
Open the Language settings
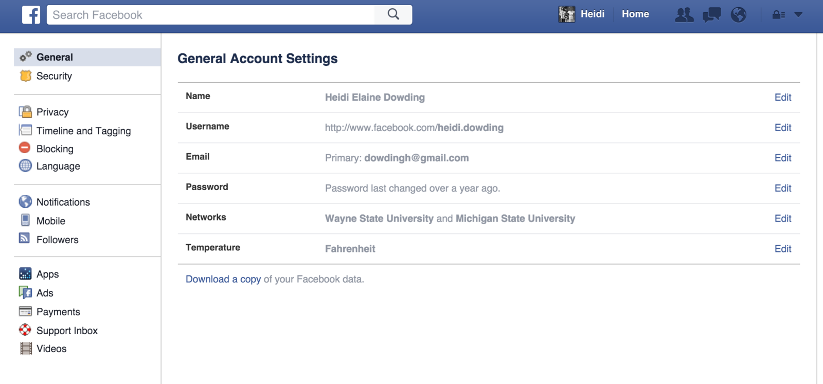point(58,166)
